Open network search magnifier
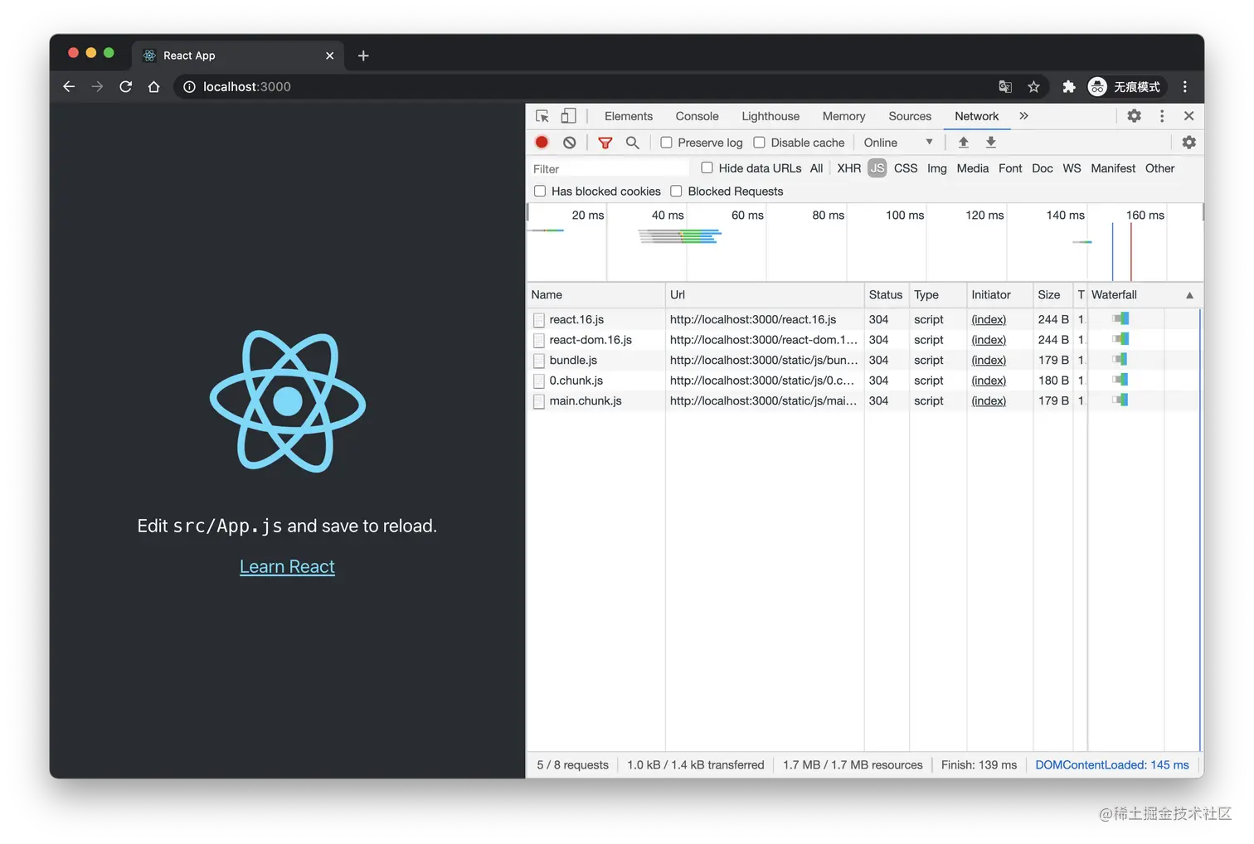Viewport: 1254px width, 844px height. (x=632, y=143)
